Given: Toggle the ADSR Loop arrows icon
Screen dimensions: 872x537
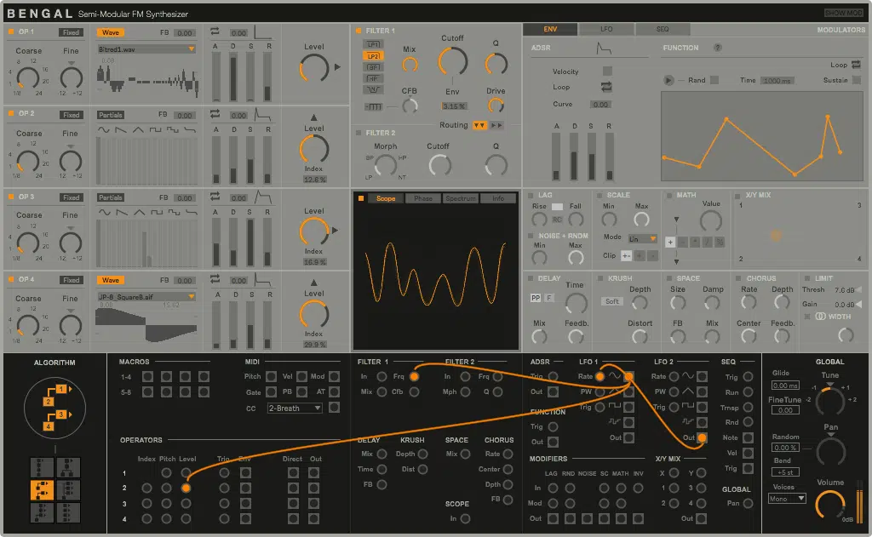Looking at the screenshot, I should 606,87.
